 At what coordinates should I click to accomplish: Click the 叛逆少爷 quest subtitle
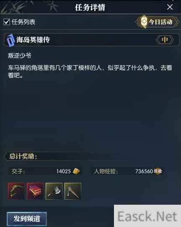[20, 55]
